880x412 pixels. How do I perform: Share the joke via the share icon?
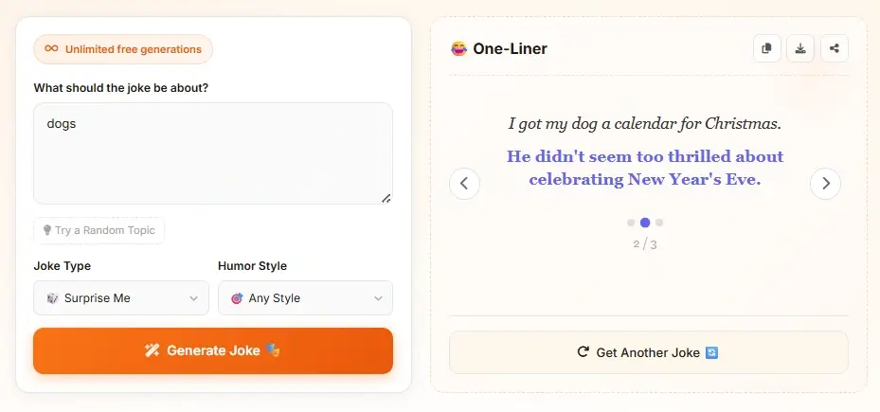(x=834, y=48)
